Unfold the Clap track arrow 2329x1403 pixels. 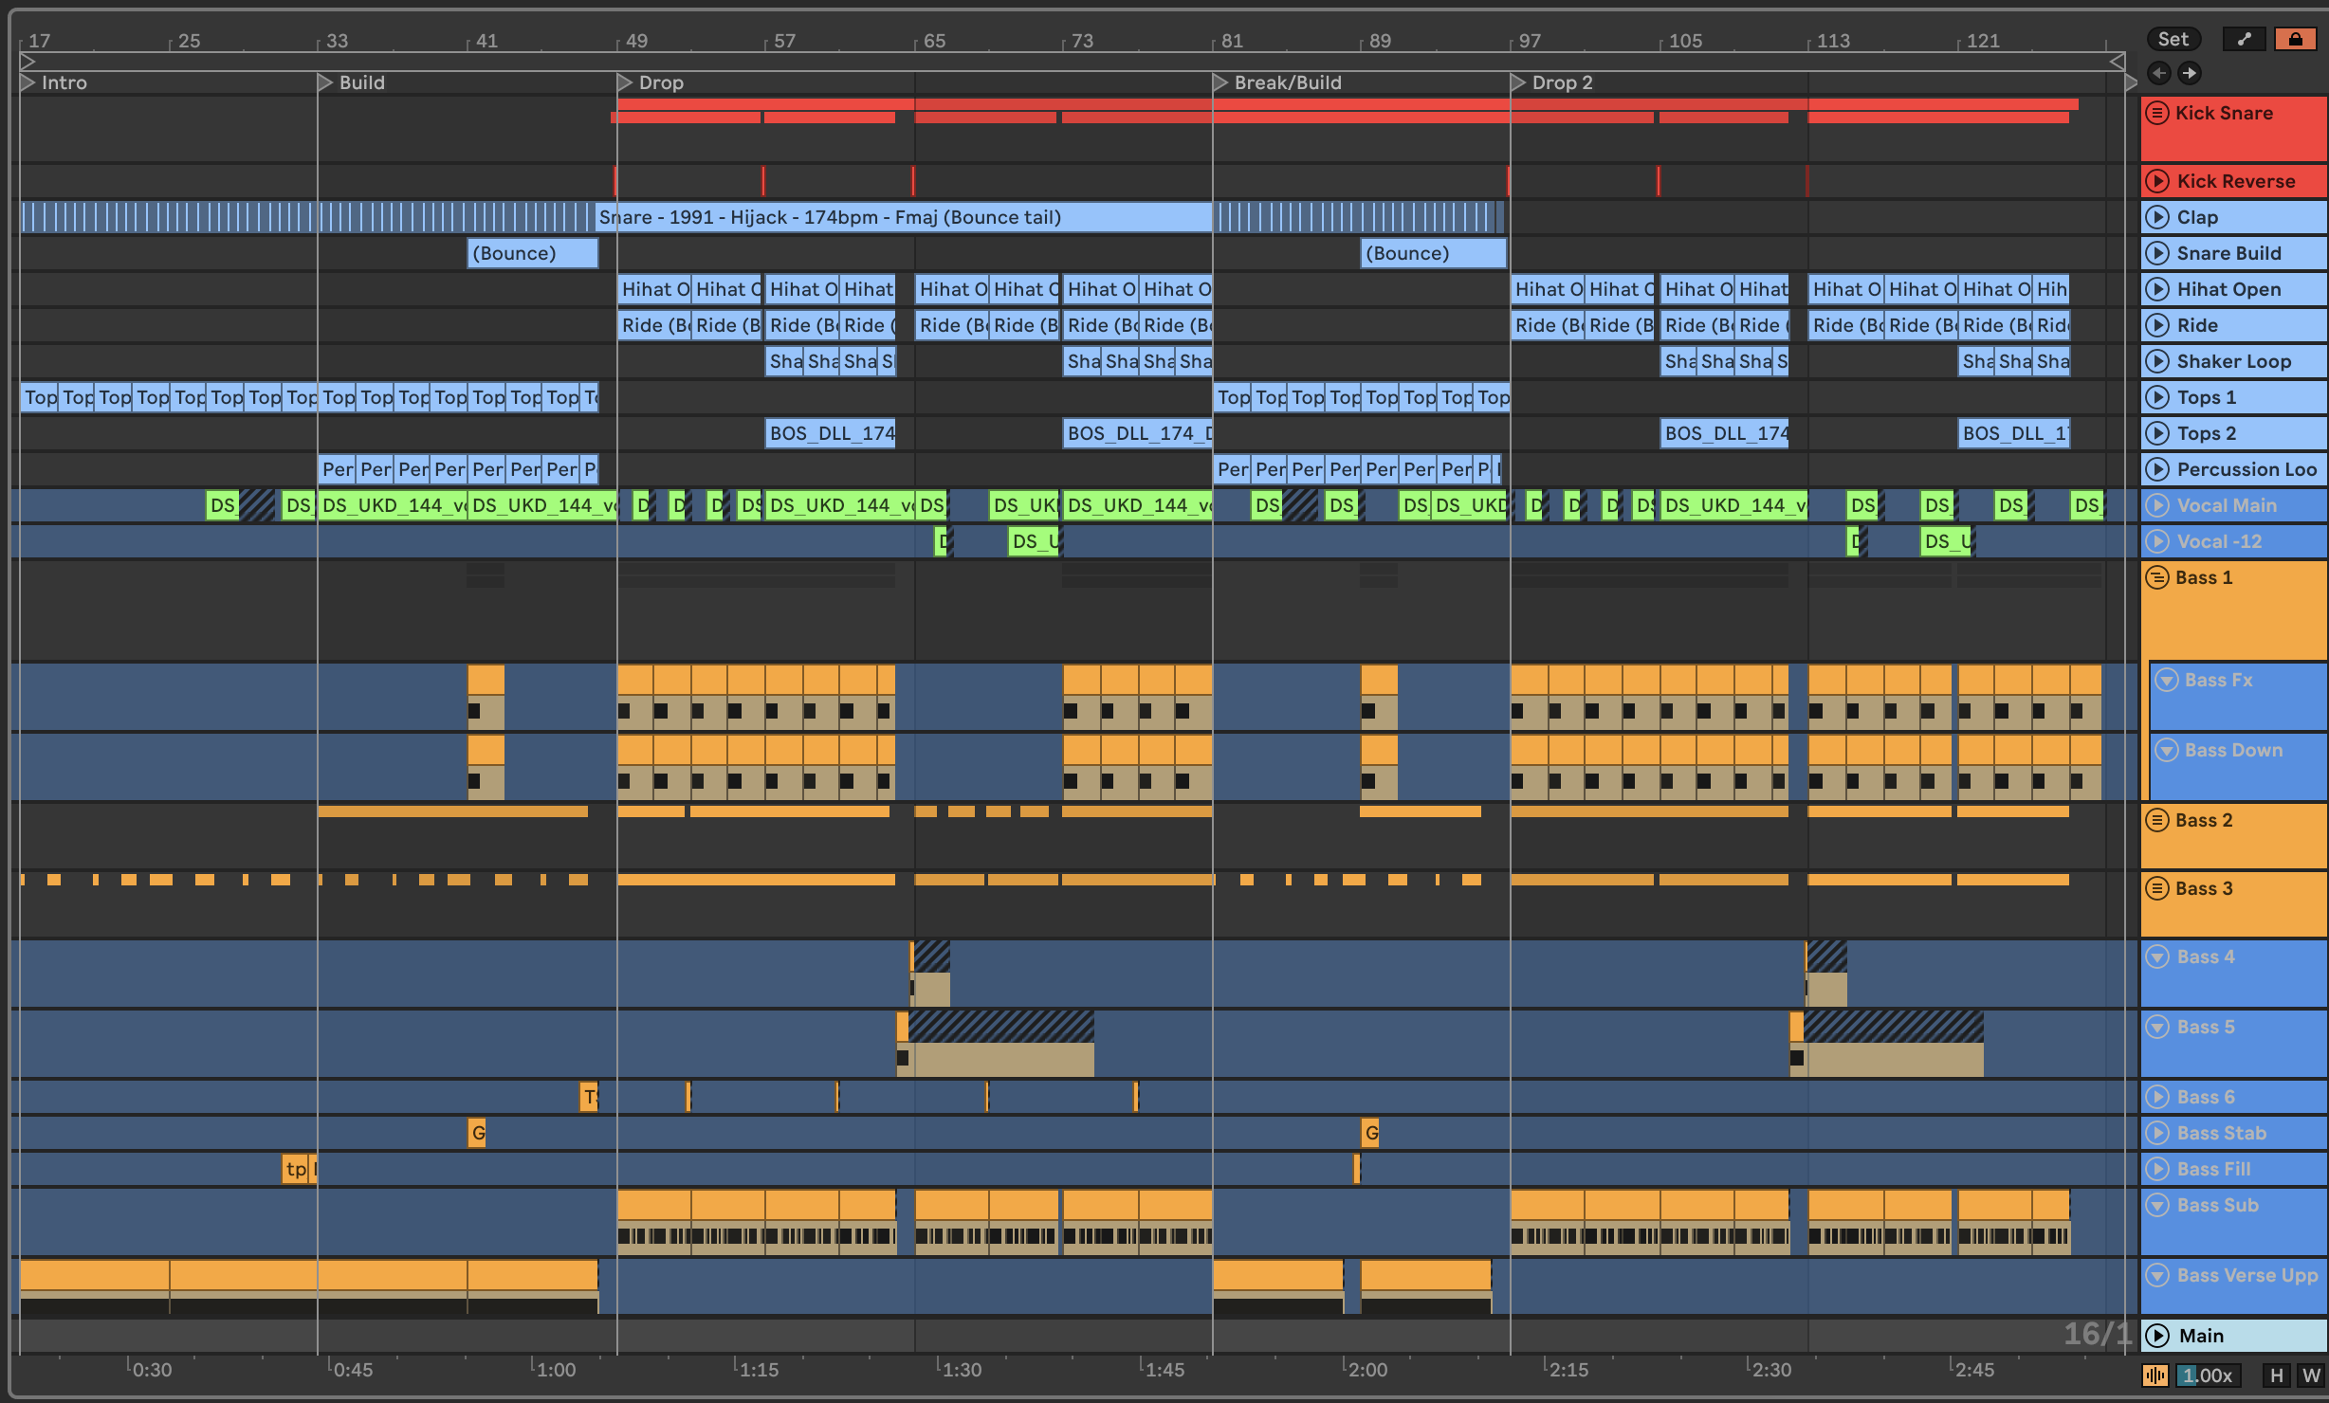pos(2157,217)
